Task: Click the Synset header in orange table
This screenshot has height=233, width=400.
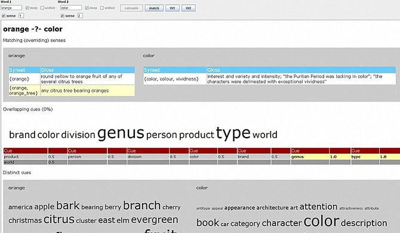Action: [24, 70]
